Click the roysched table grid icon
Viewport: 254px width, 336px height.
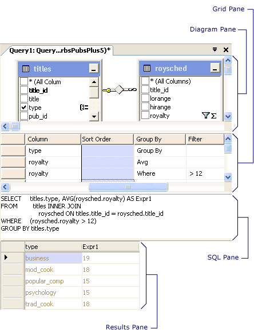147,68
